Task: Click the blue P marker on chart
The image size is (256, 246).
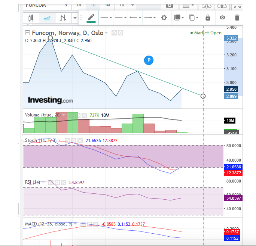Action: click(x=149, y=60)
